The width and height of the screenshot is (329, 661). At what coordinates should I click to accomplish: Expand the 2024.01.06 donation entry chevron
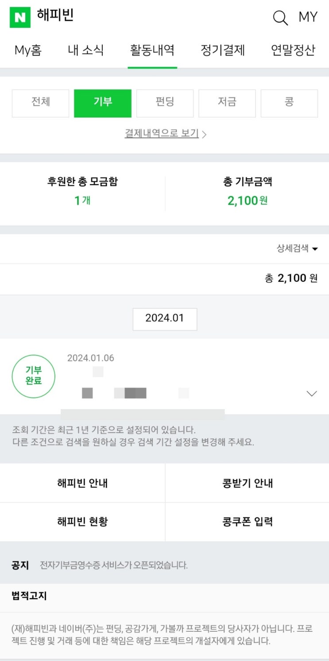point(312,393)
